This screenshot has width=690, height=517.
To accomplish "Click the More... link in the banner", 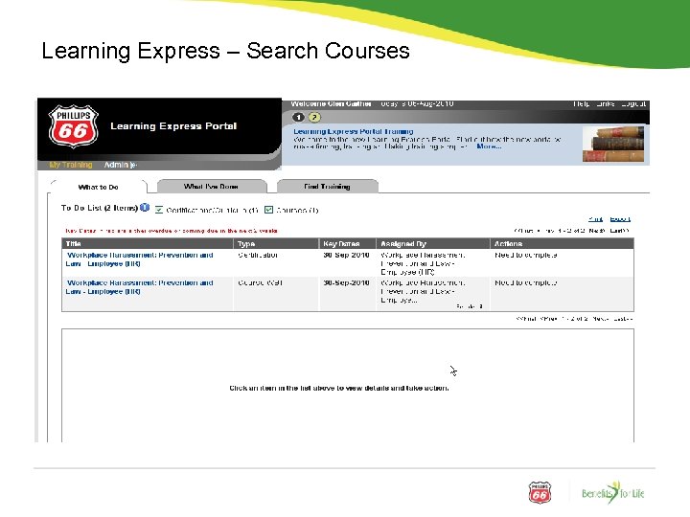I will pos(489,146).
